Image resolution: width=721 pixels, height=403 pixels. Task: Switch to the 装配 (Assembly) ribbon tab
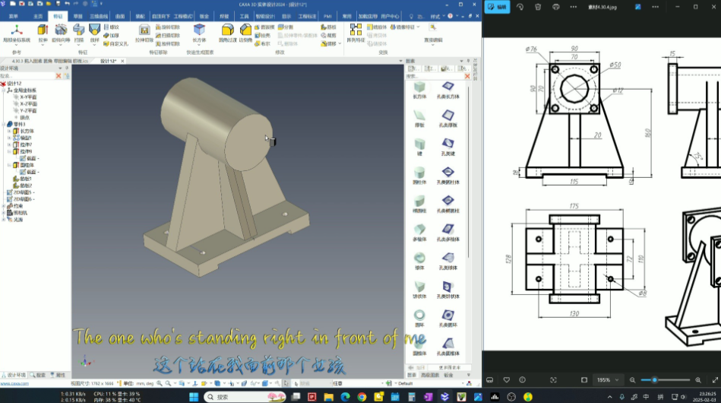click(x=141, y=16)
